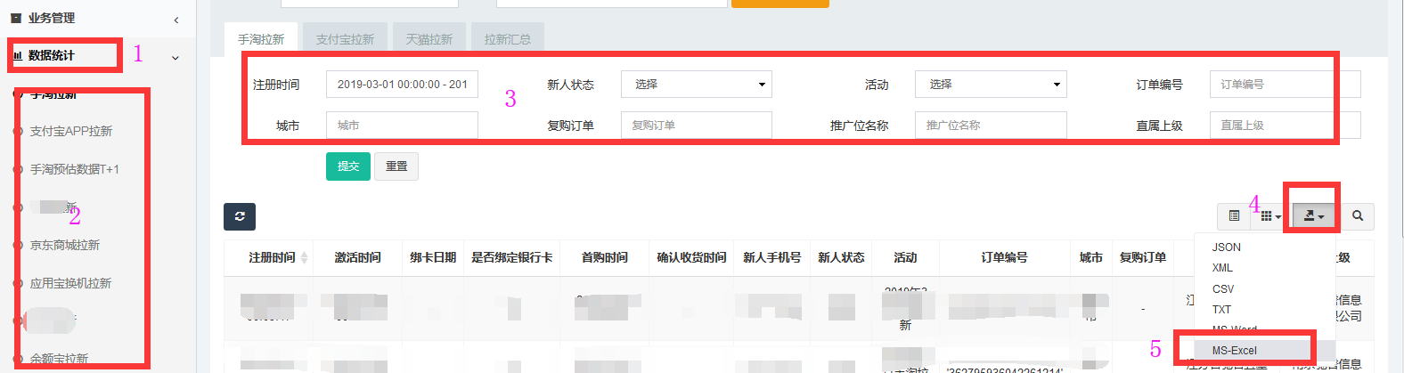The image size is (1404, 373).
Task: Open 手淘预估数据T+1 in sidebar
Action: click(75, 169)
